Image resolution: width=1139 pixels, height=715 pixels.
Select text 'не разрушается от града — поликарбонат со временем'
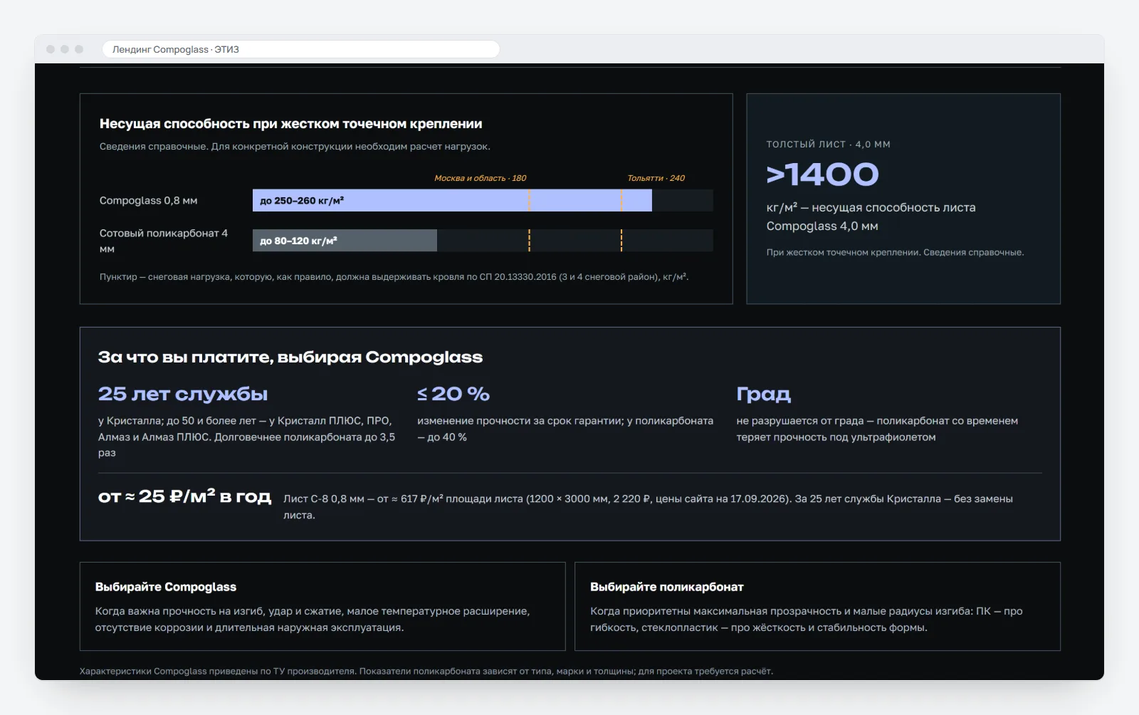point(878,421)
